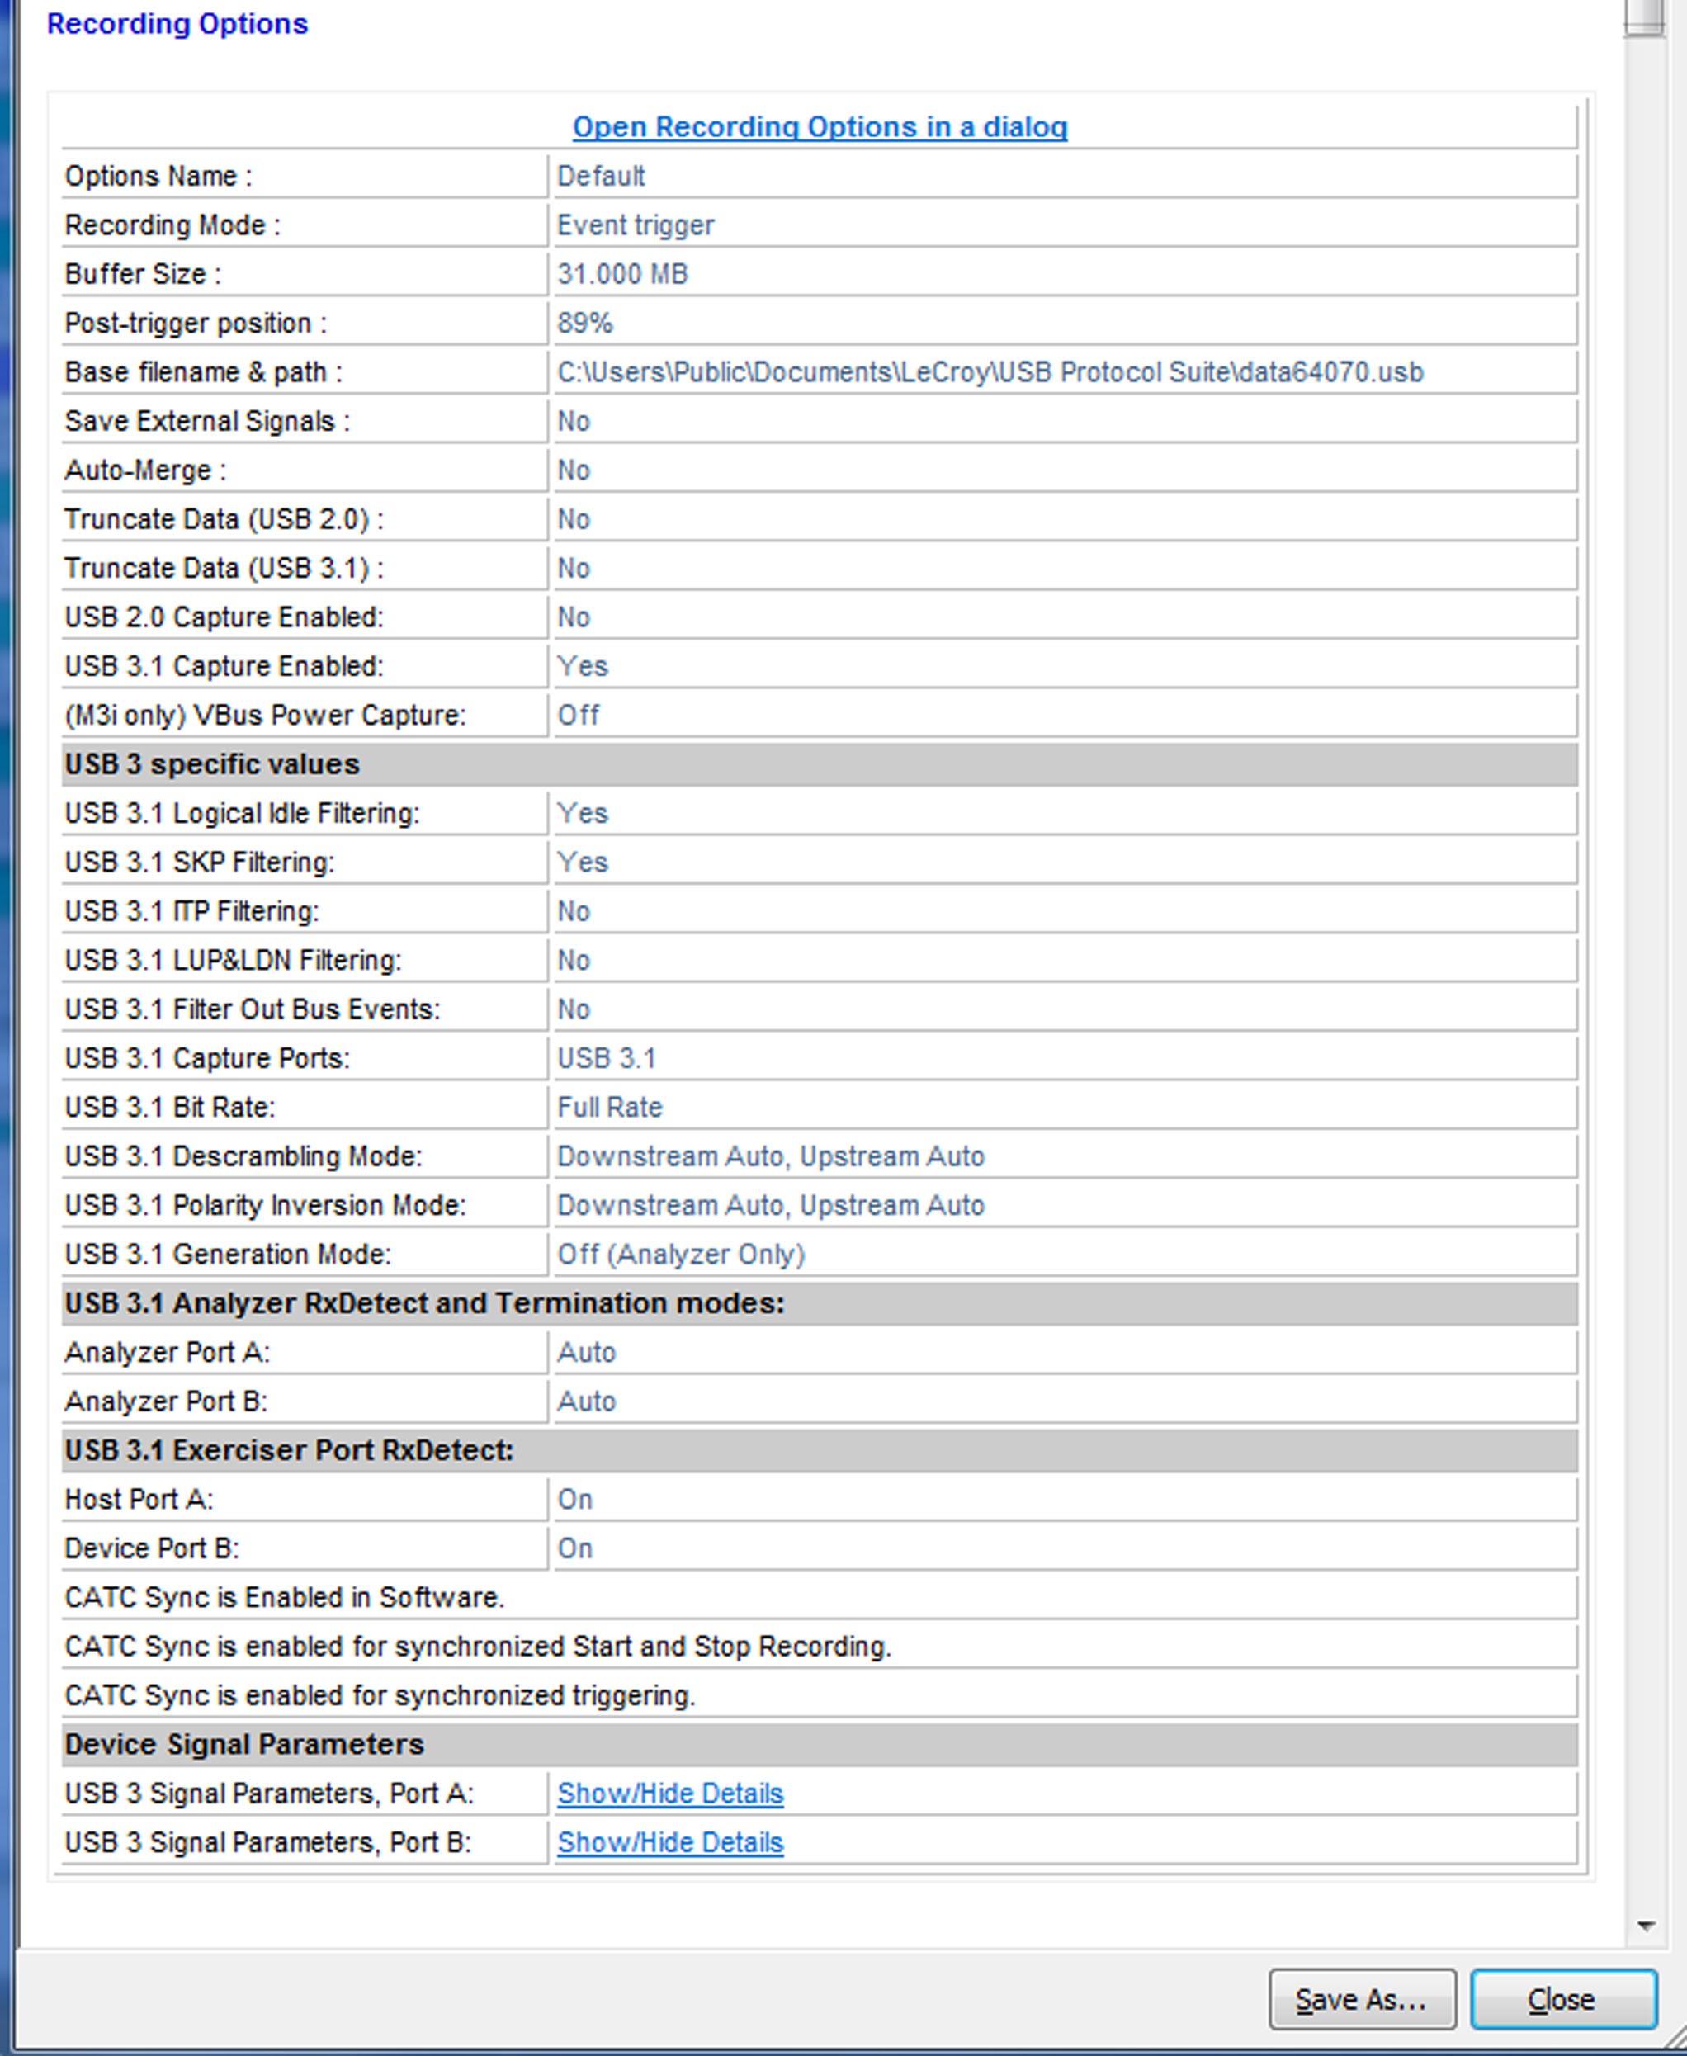Select the Base filename path value
Image resolution: width=1687 pixels, height=2056 pixels.
point(990,372)
